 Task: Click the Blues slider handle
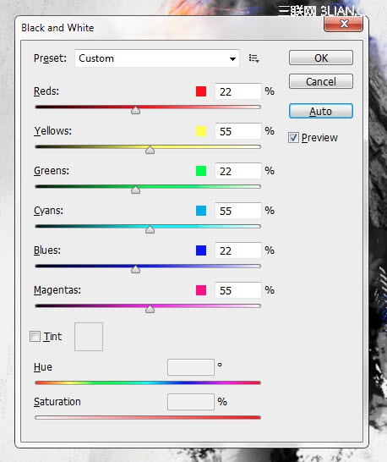[135, 269]
